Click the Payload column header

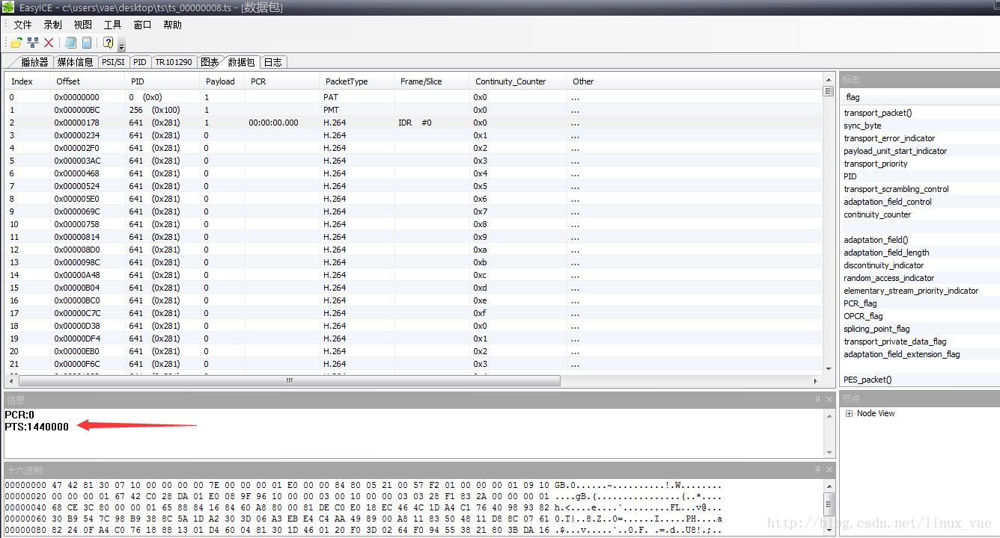pyautogui.click(x=222, y=81)
